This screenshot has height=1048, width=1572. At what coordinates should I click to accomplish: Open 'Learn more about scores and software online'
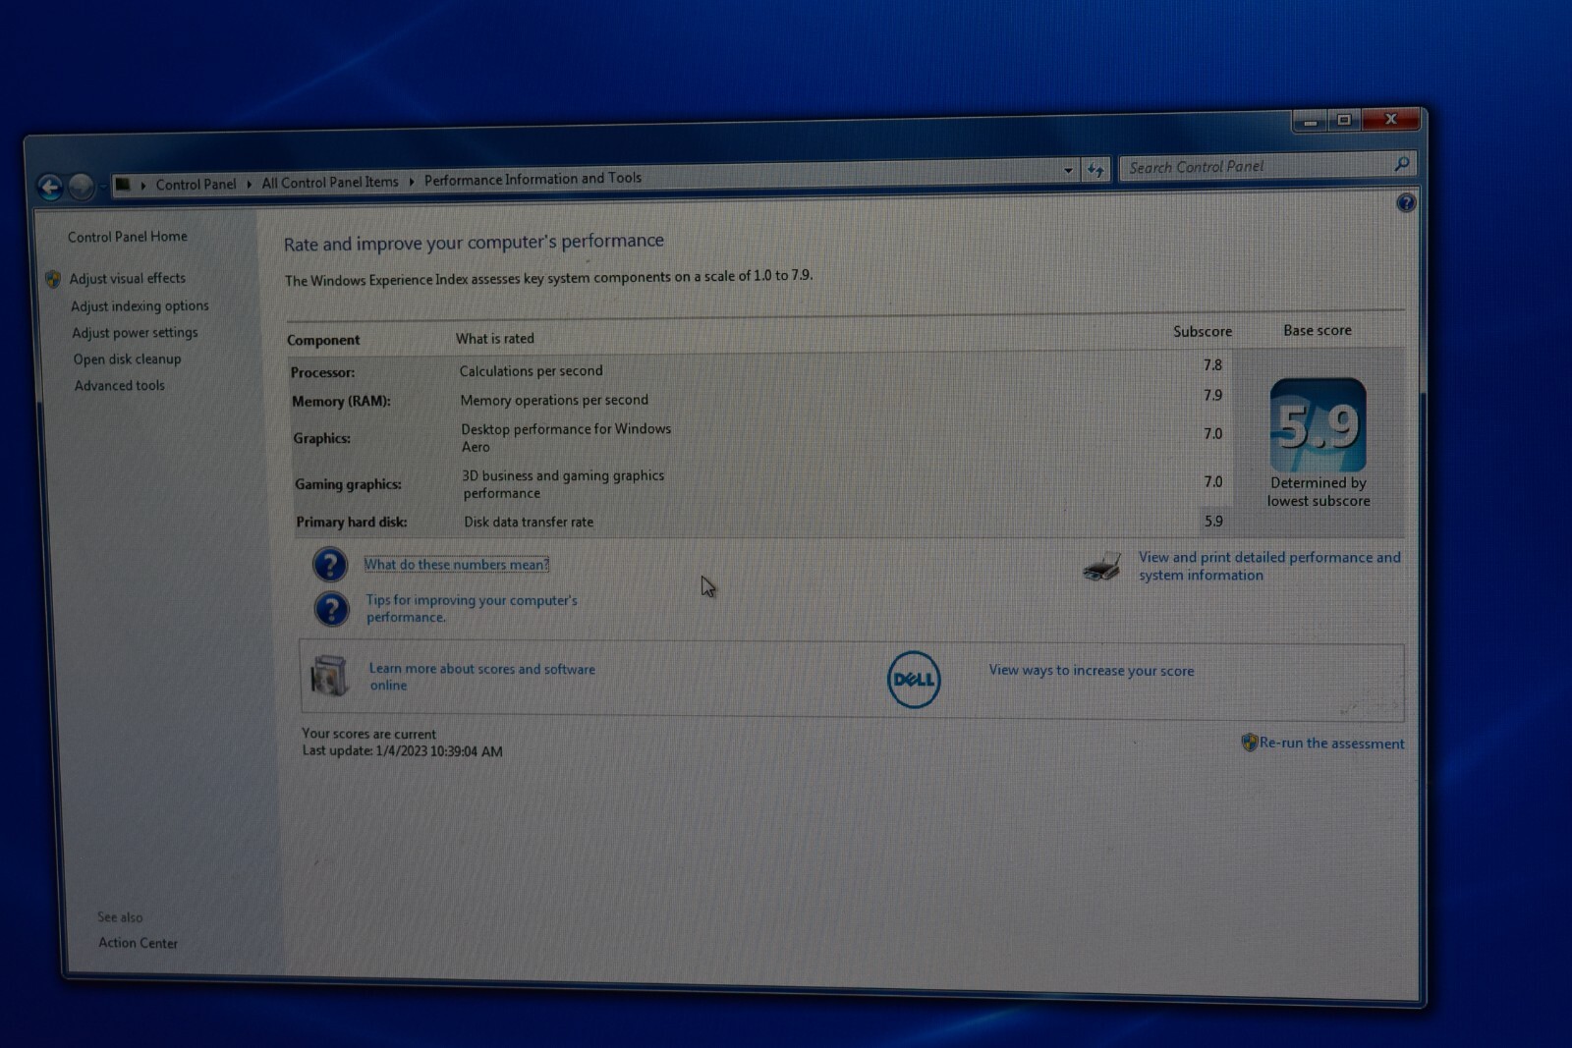coord(481,677)
